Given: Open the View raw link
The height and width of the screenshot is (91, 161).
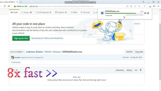Looking at the screenshot, I should 76,77.
